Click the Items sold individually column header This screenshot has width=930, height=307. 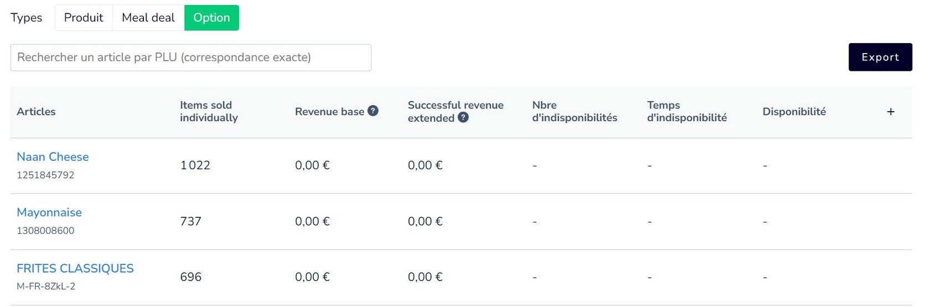pos(209,111)
